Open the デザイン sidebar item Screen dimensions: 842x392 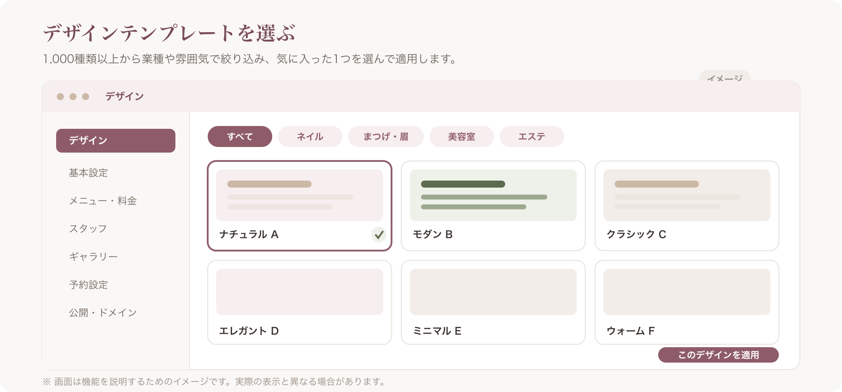[x=116, y=140]
